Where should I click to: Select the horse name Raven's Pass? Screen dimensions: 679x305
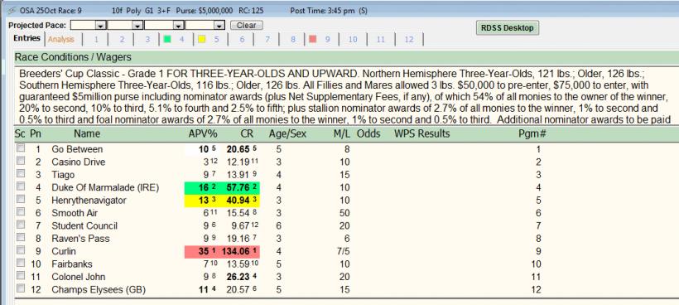coord(80,239)
